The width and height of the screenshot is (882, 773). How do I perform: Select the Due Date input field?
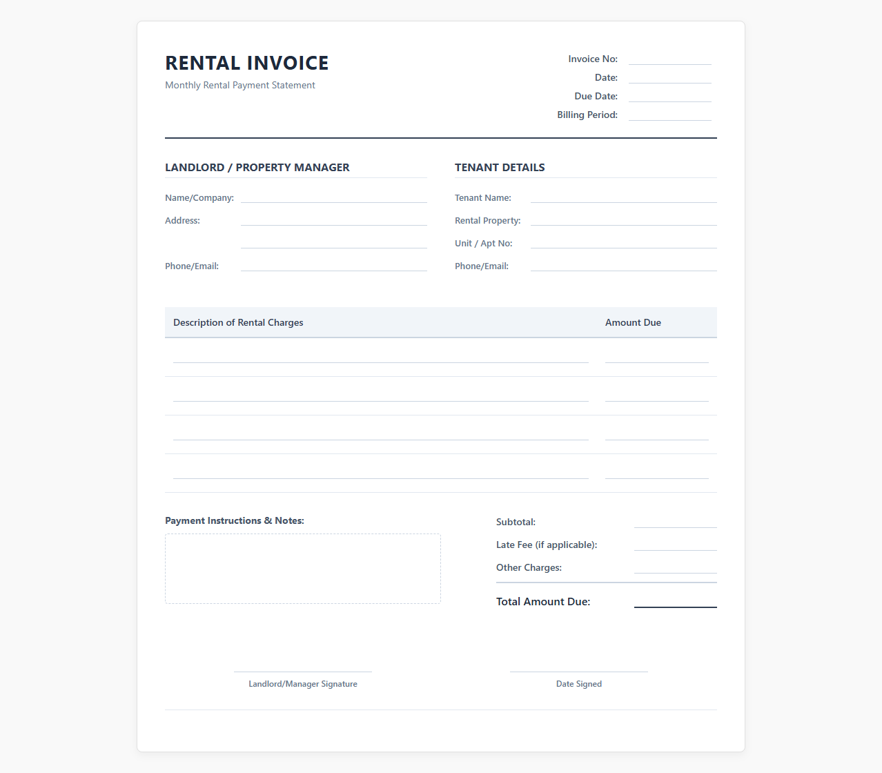coord(670,95)
